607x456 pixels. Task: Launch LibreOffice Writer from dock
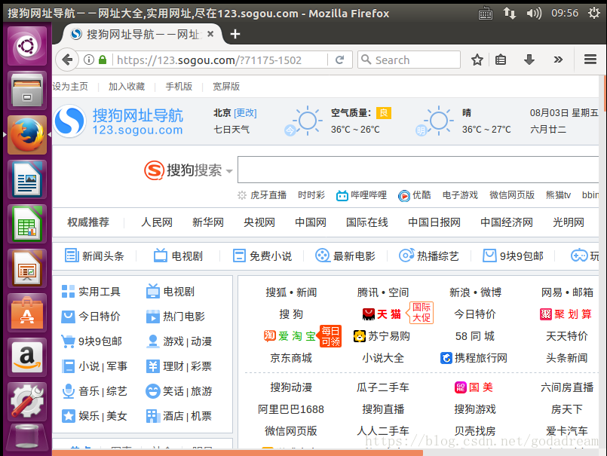click(26, 179)
